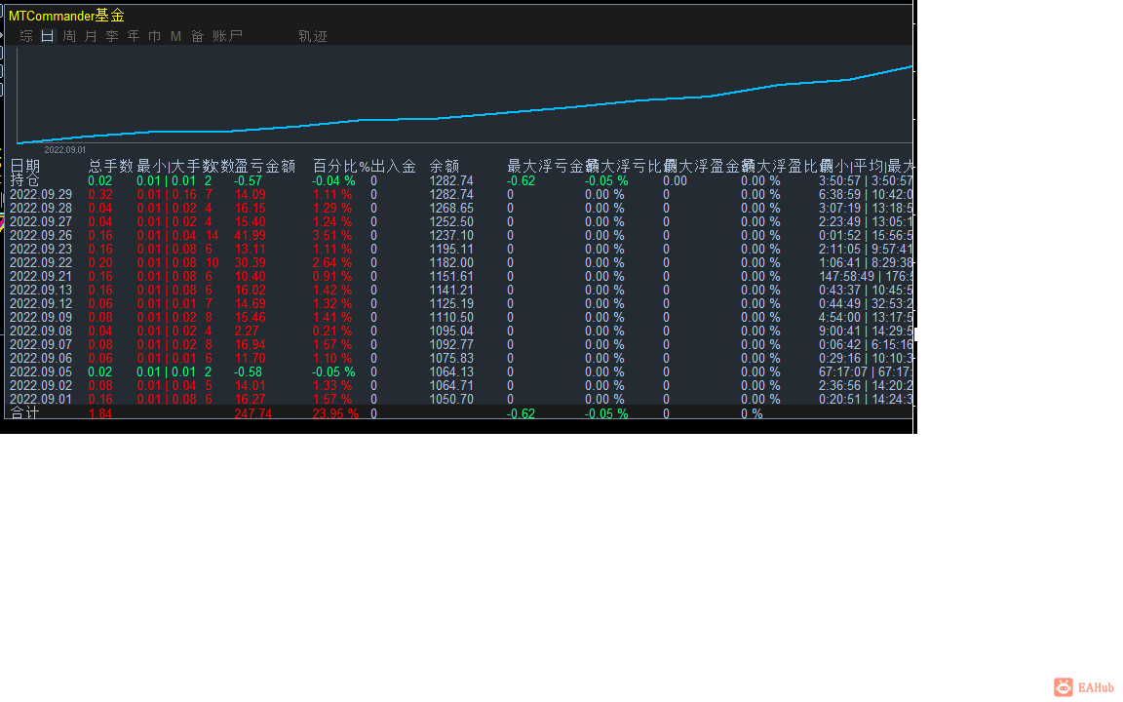Open the 季 quarterly tab
The height and width of the screenshot is (702, 1123).
tap(112, 36)
